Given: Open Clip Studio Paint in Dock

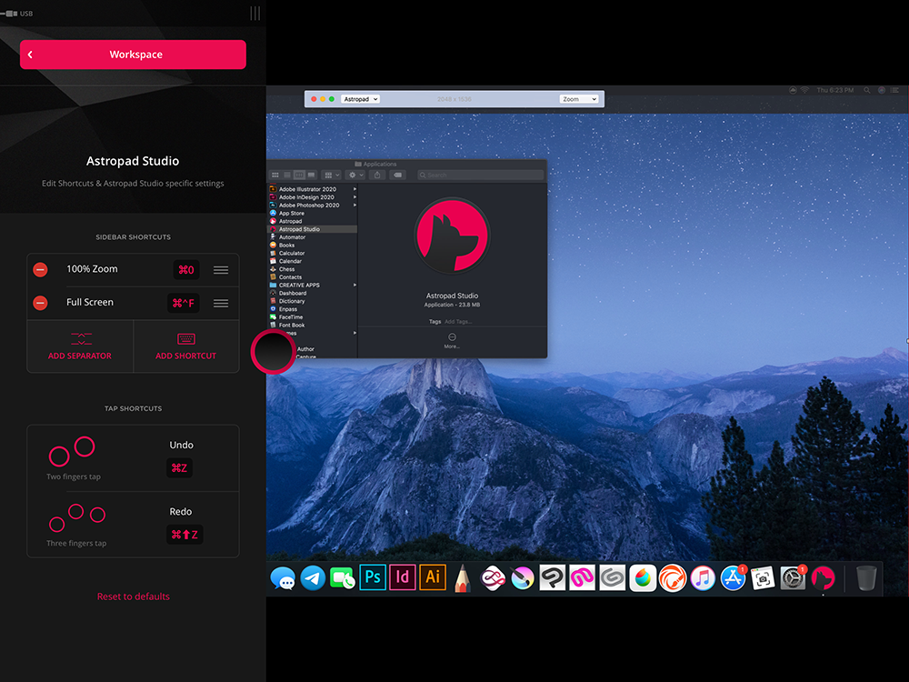Looking at the screenshot, I should (553, 578).
